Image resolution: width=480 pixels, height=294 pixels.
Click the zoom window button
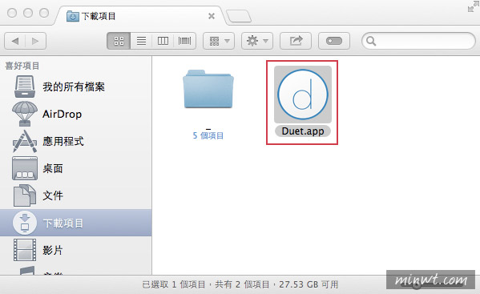tap(44, 13)
